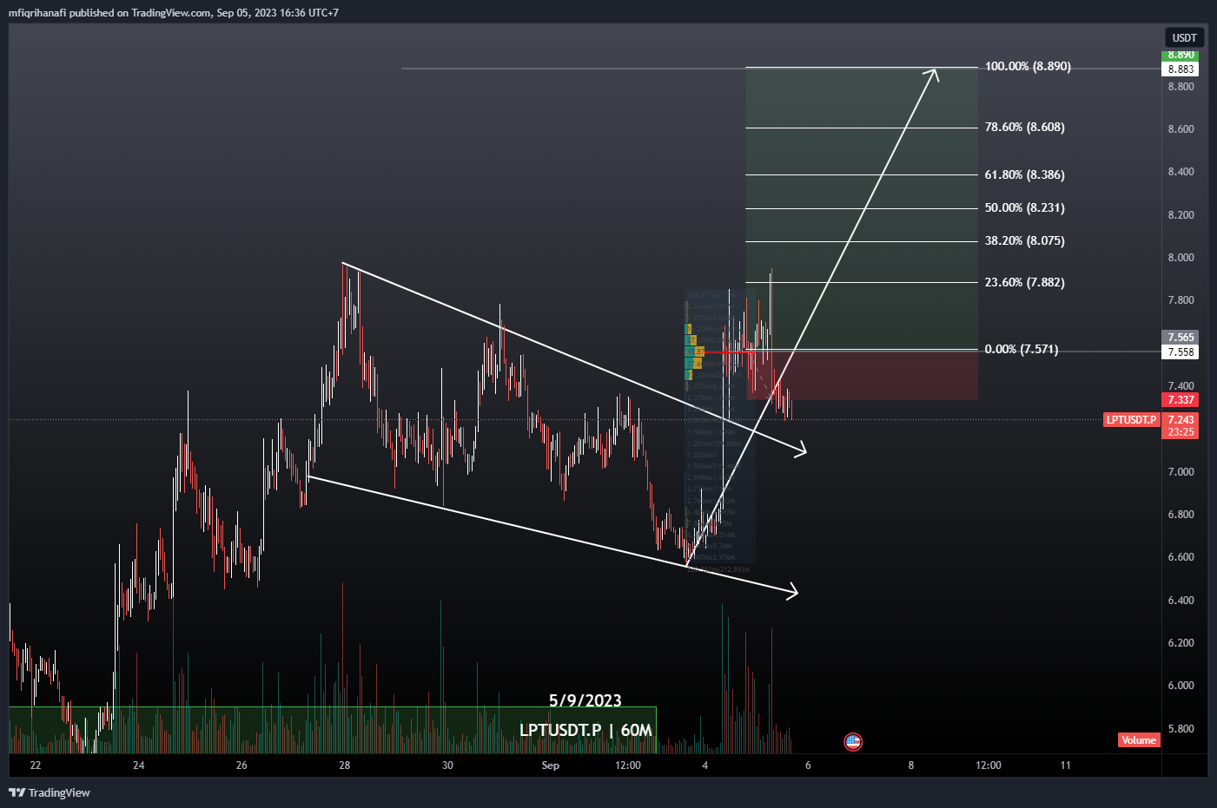This screenshot has width=1217, height=808.
Task: Open the TradingView logo link
Action: pyautogui.click(x=50, y=792)
